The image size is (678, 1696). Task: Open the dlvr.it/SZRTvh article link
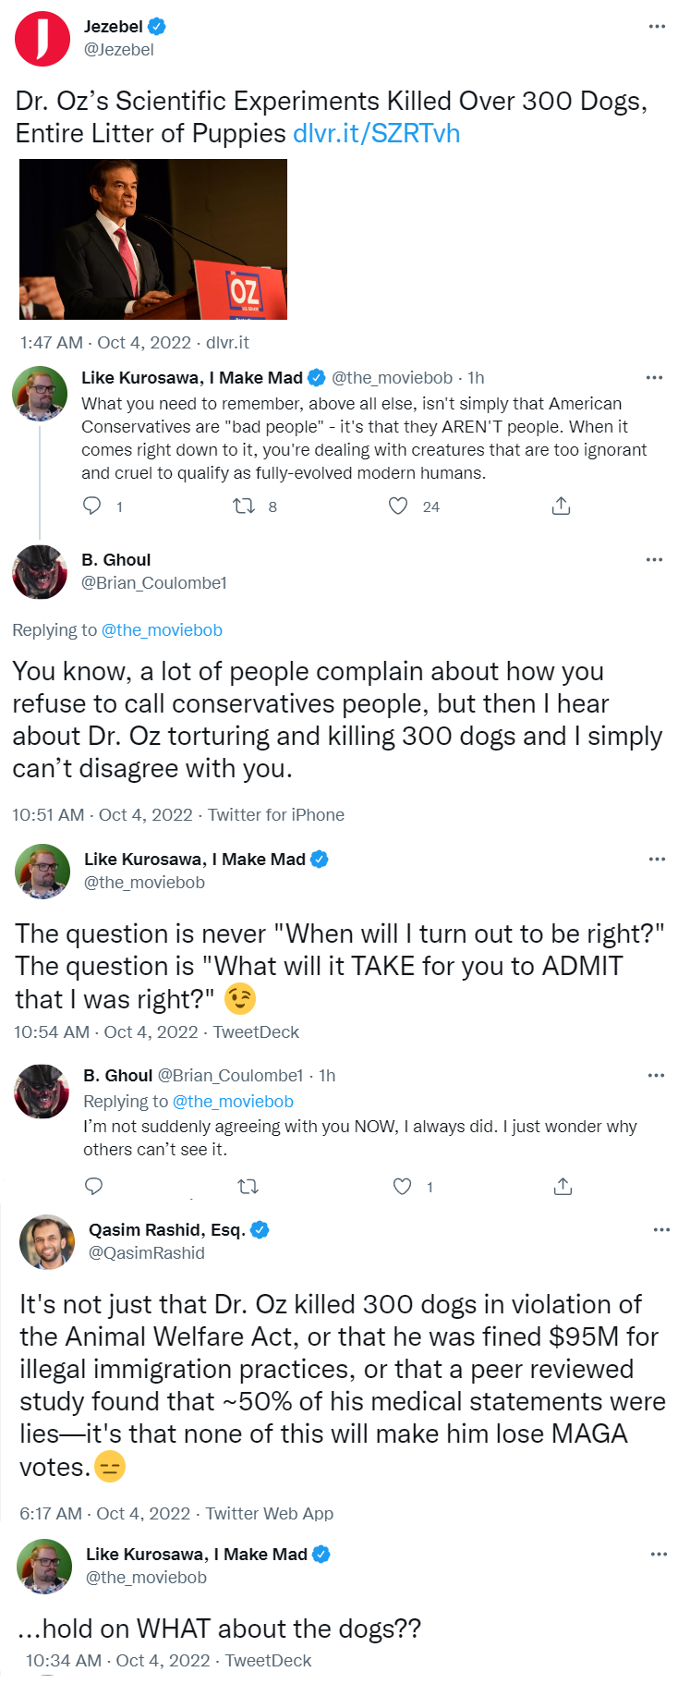(376, 134)
